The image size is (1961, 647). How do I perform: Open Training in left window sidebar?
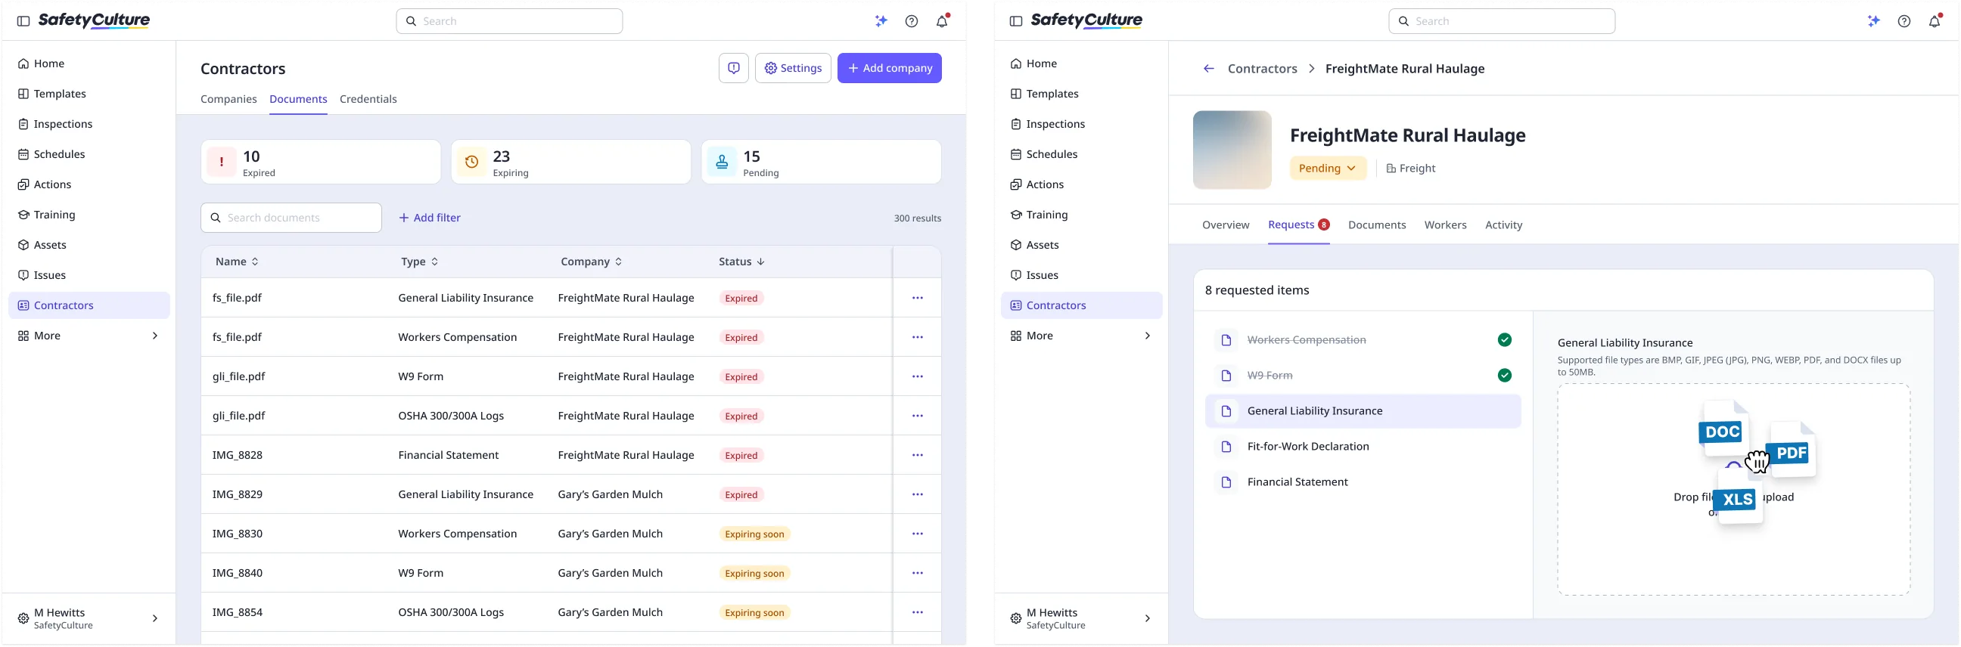pos(89,215)
